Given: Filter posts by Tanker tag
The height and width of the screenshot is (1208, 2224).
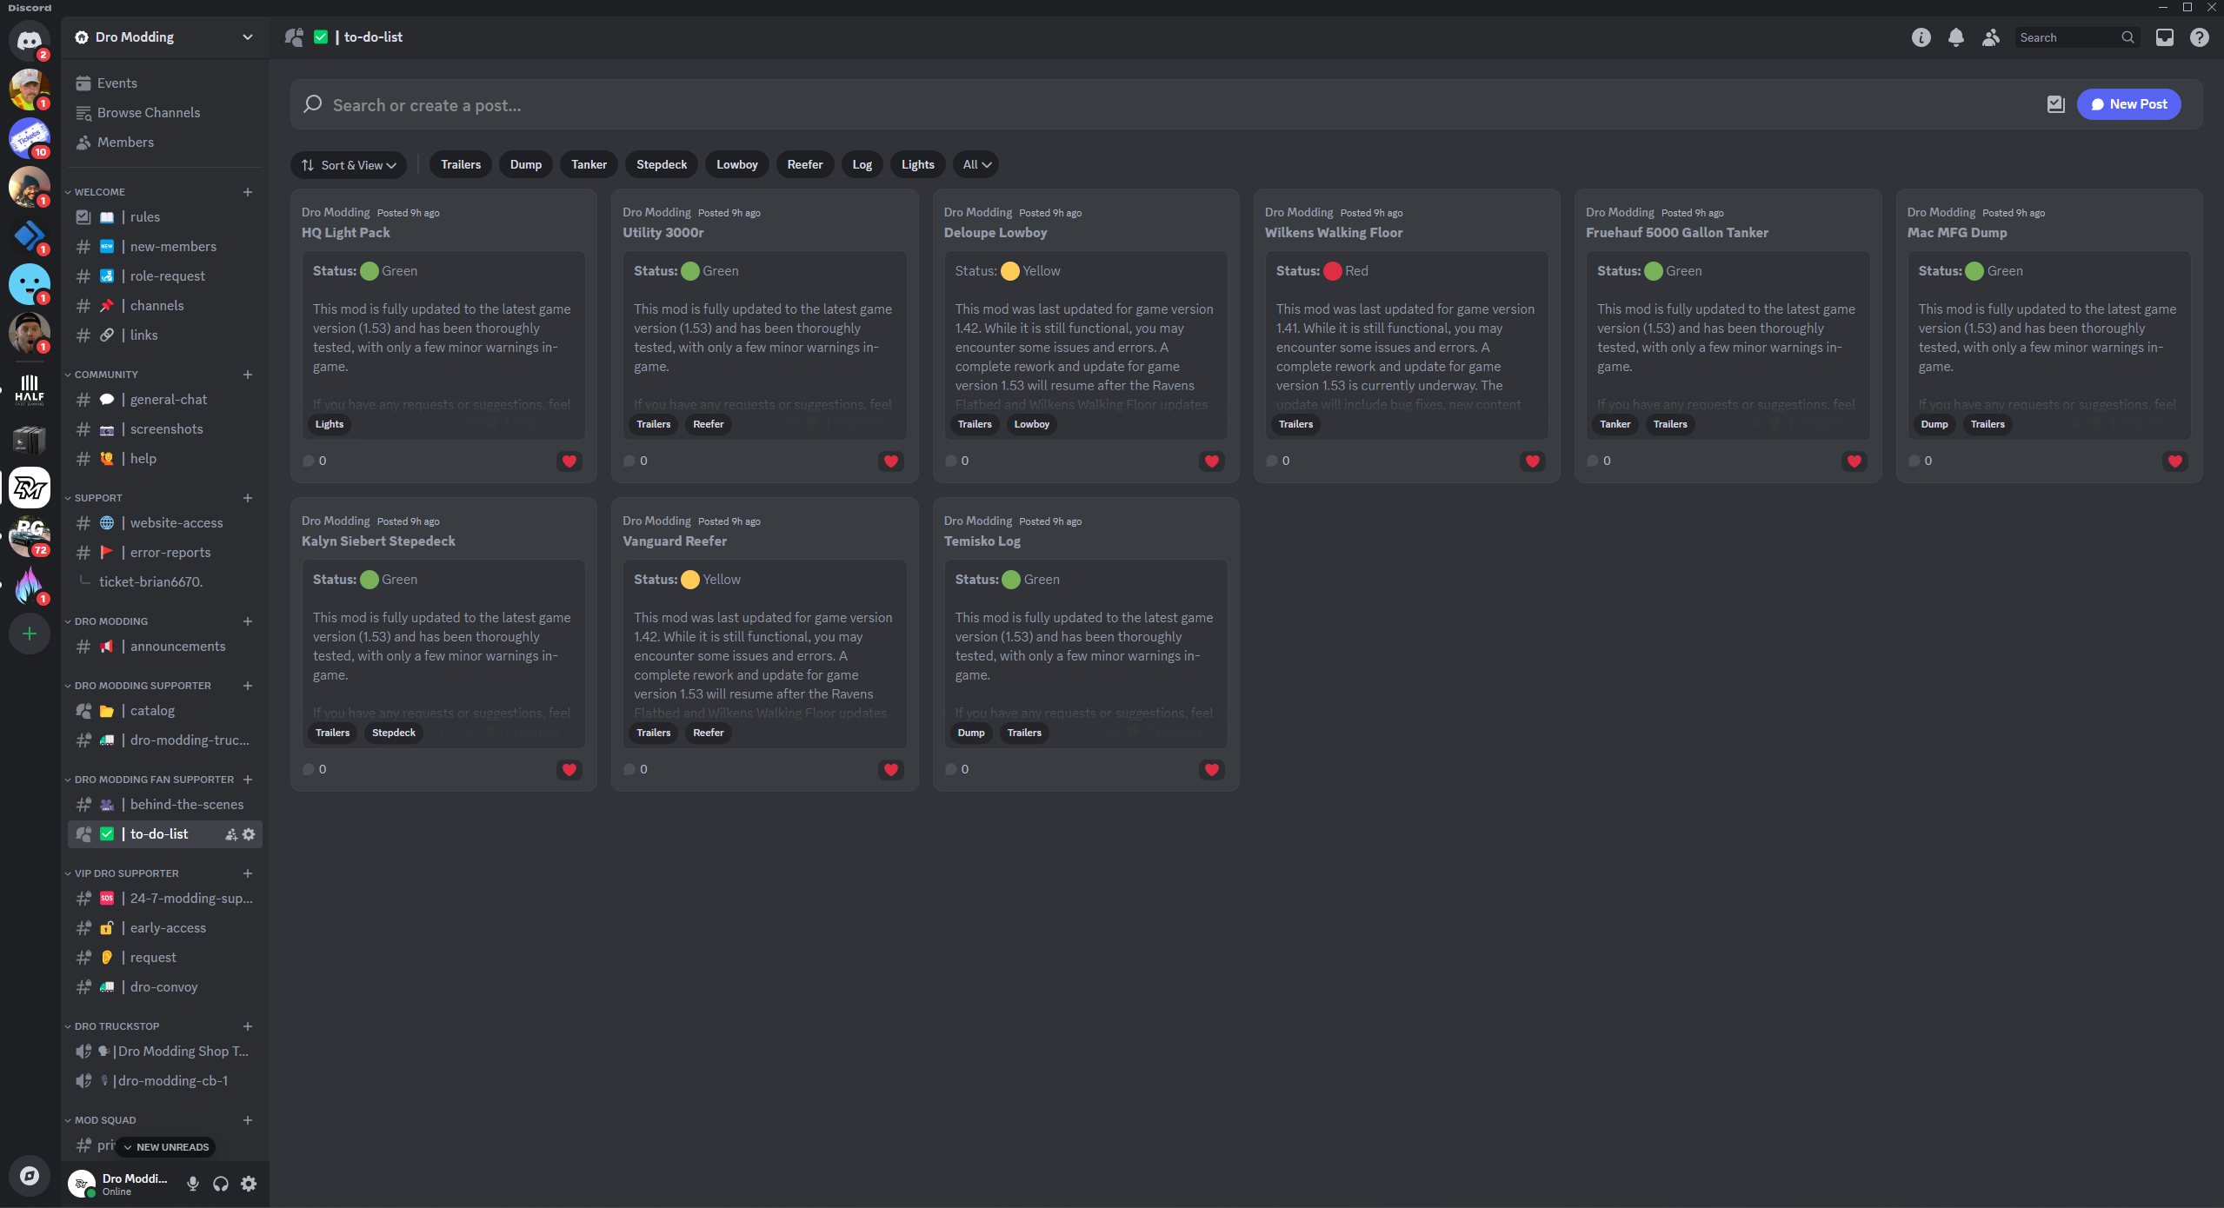Looking at the screenshot, I should [x=589, y=165].
